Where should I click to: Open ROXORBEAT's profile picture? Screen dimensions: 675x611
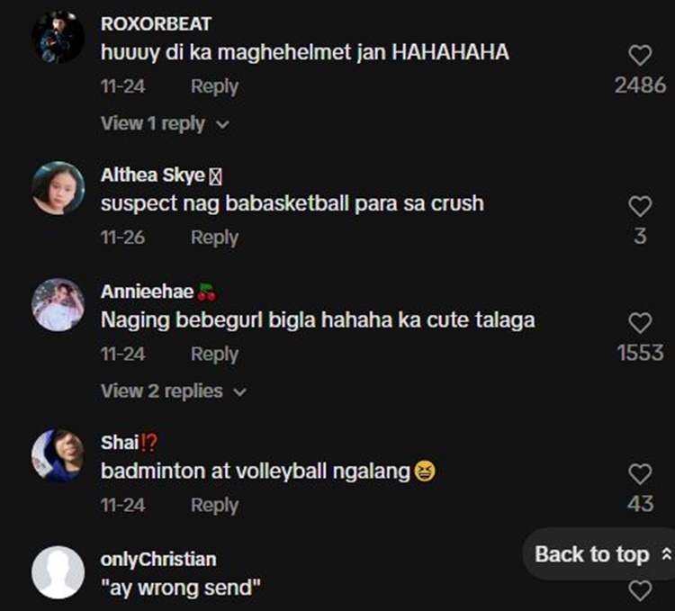click(x=58, y=38)
